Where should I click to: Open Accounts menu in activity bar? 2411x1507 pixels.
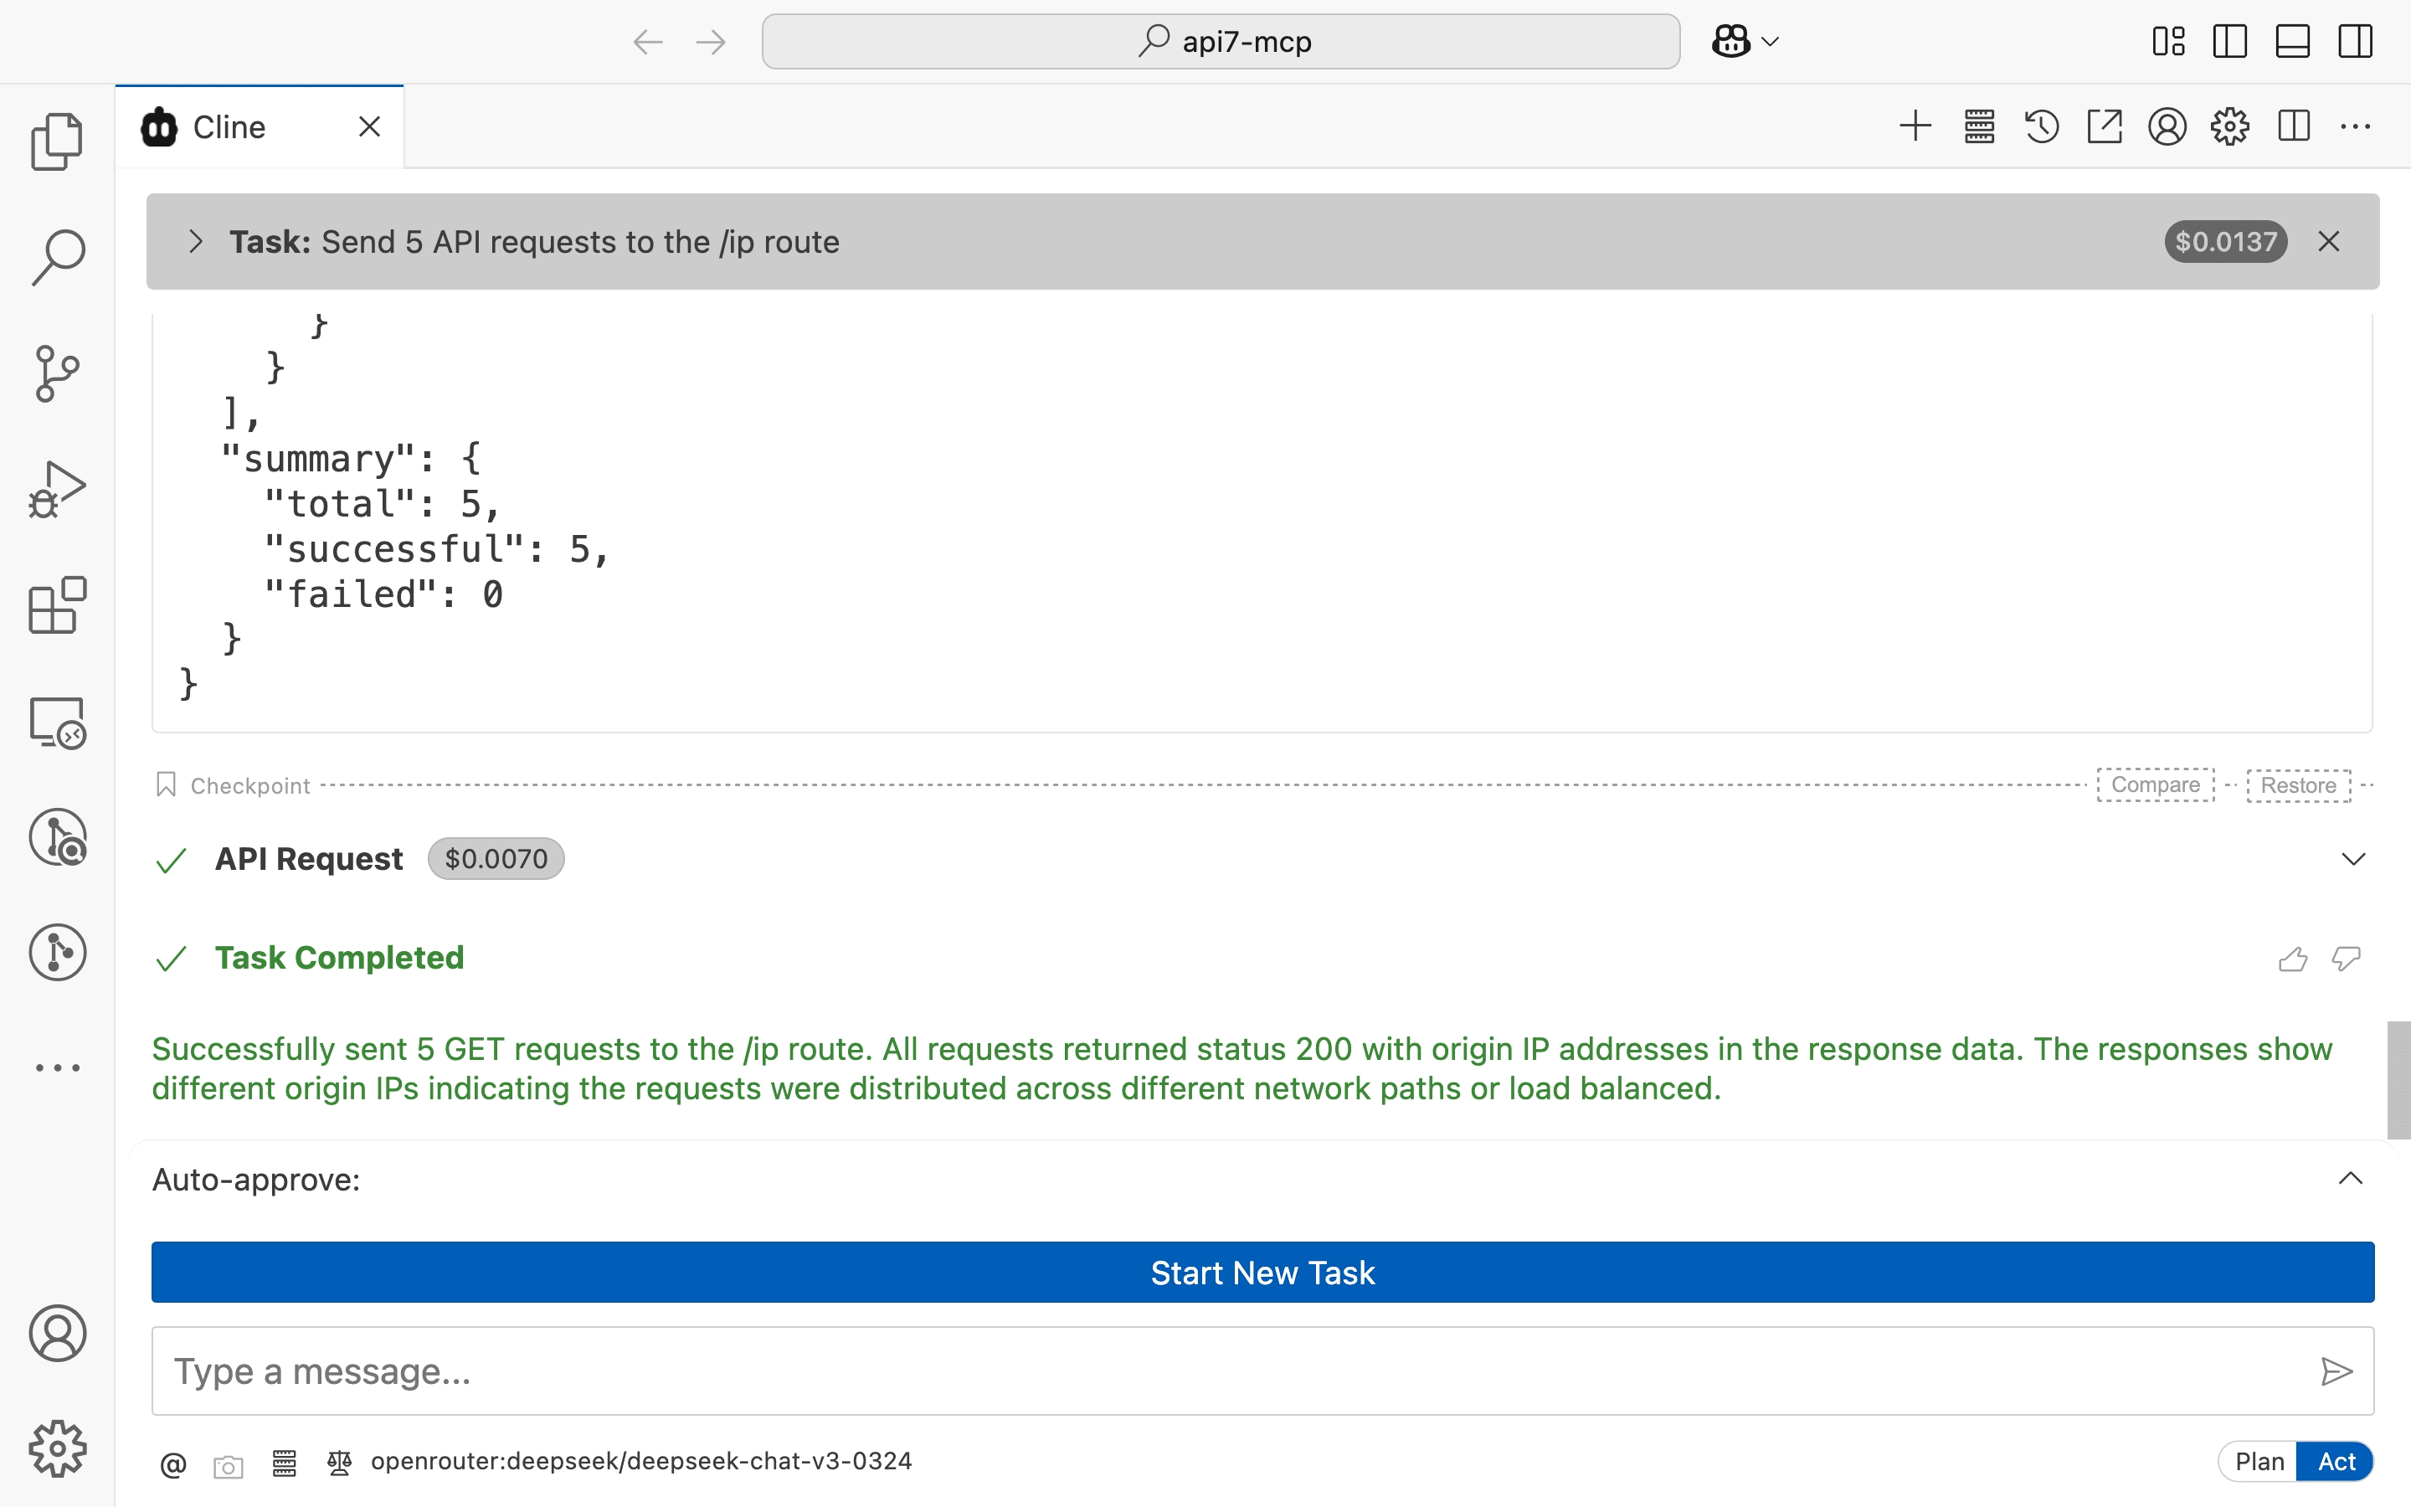57,1334
